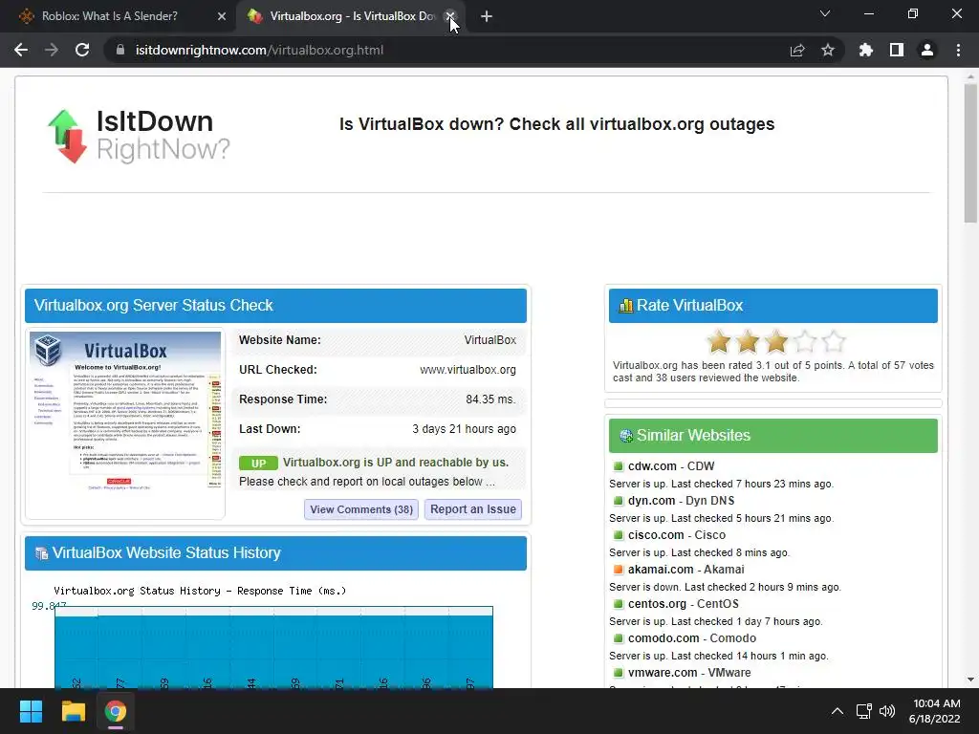
Task: Open the Chrome three-dot menu
Action: pyautogui.click(x=958, y=50)
